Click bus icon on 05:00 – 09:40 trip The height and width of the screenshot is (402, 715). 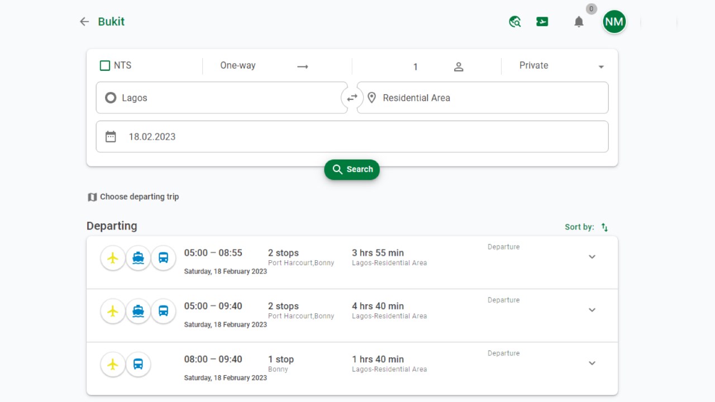coord(163,311)
